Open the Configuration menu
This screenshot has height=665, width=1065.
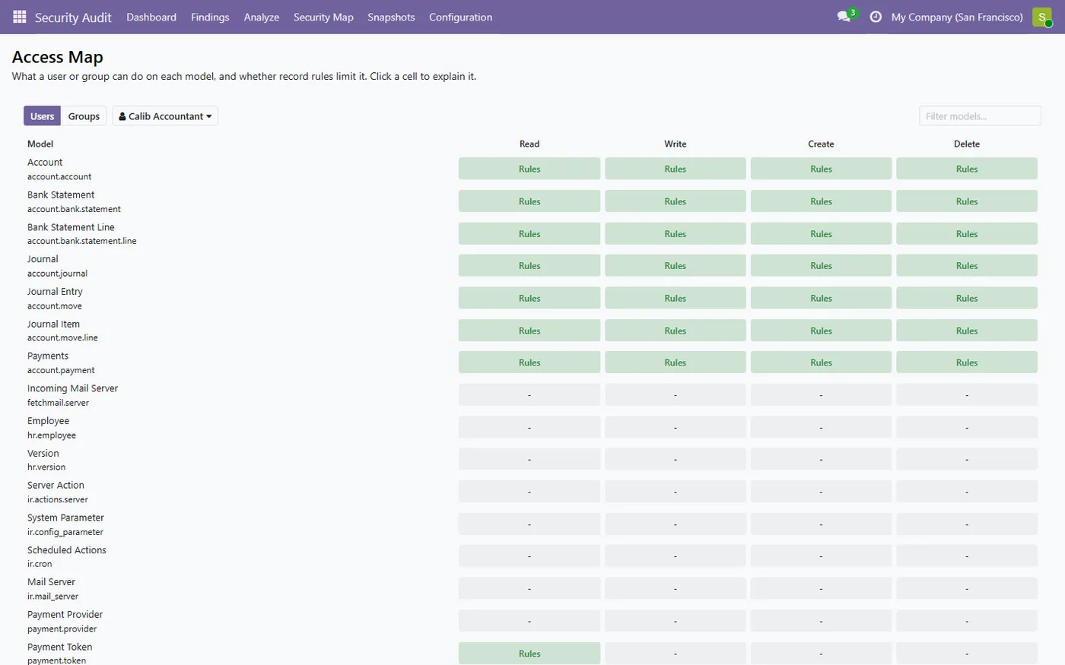[460, 17]
